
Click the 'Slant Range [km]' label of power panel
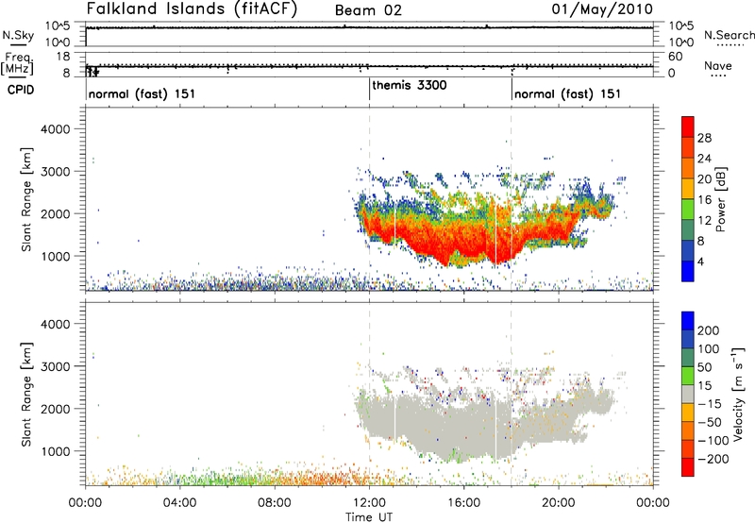click(26, 199)
